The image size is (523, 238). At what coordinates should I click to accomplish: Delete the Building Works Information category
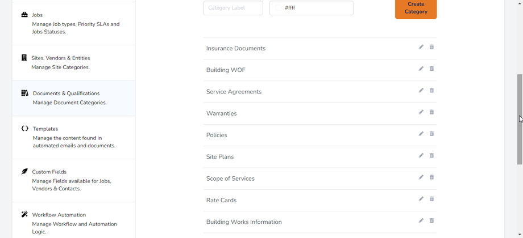[x=431, y=220]
